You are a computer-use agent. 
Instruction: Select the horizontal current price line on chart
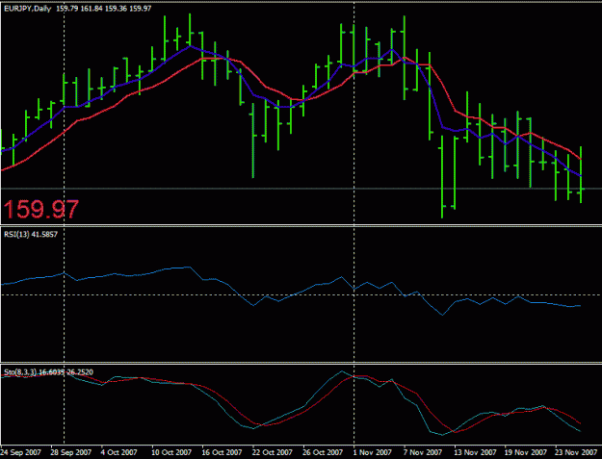coord(301,189)
